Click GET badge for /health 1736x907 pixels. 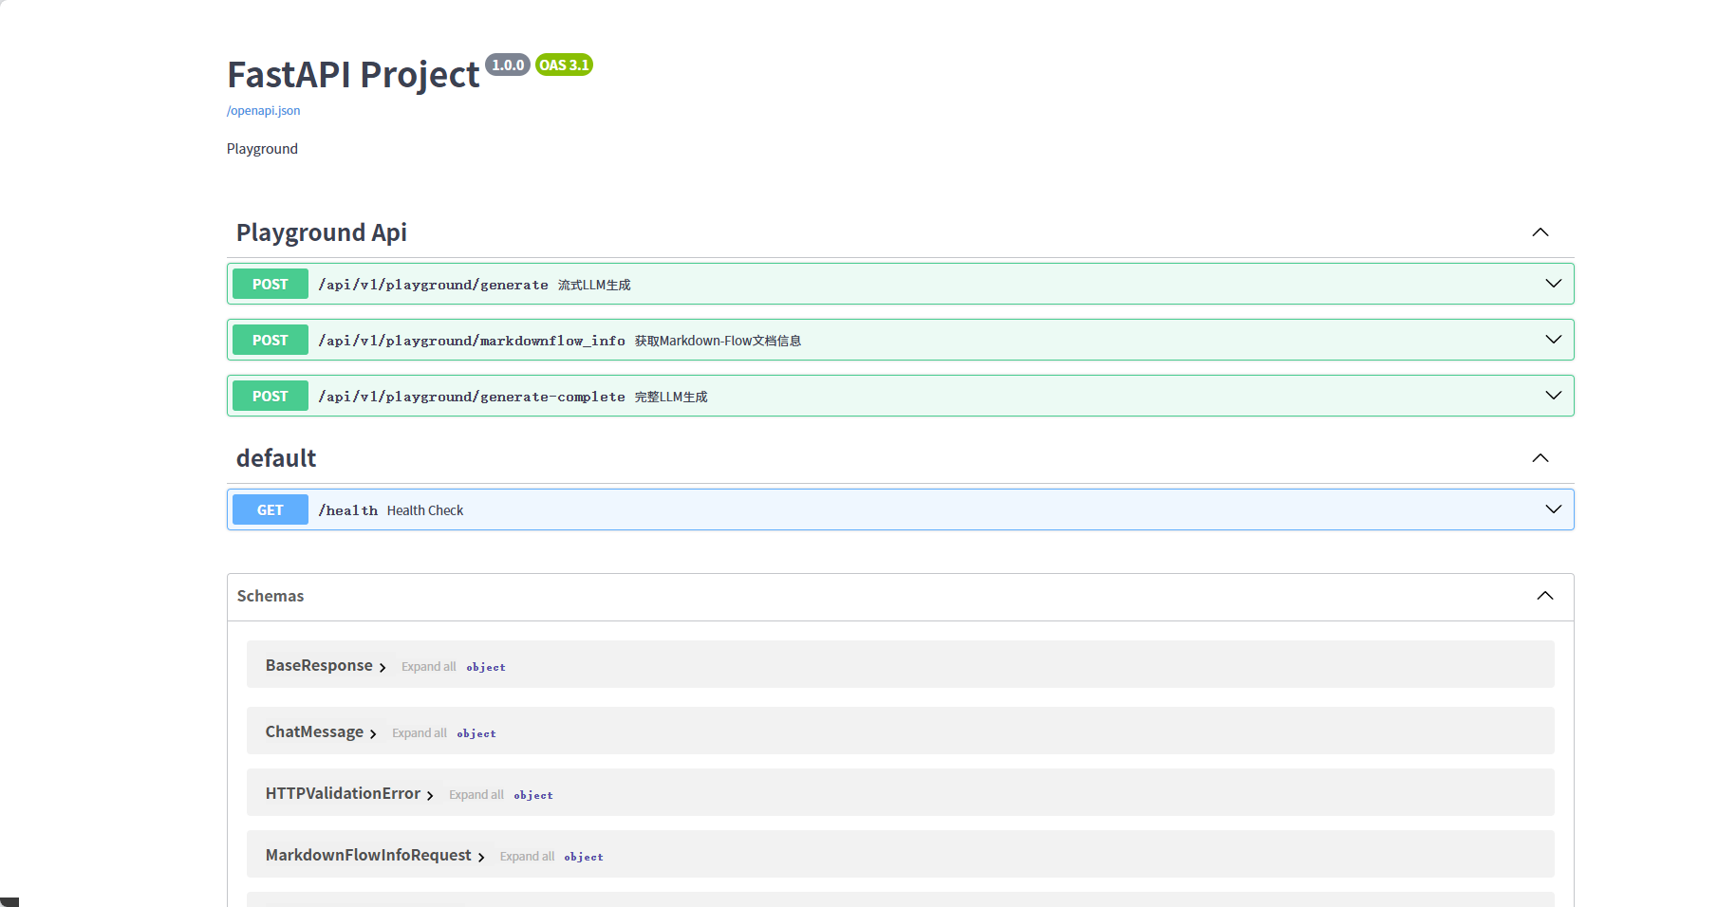point(271,509)
